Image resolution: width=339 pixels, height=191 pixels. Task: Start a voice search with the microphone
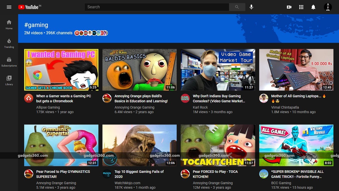point(251,7)
